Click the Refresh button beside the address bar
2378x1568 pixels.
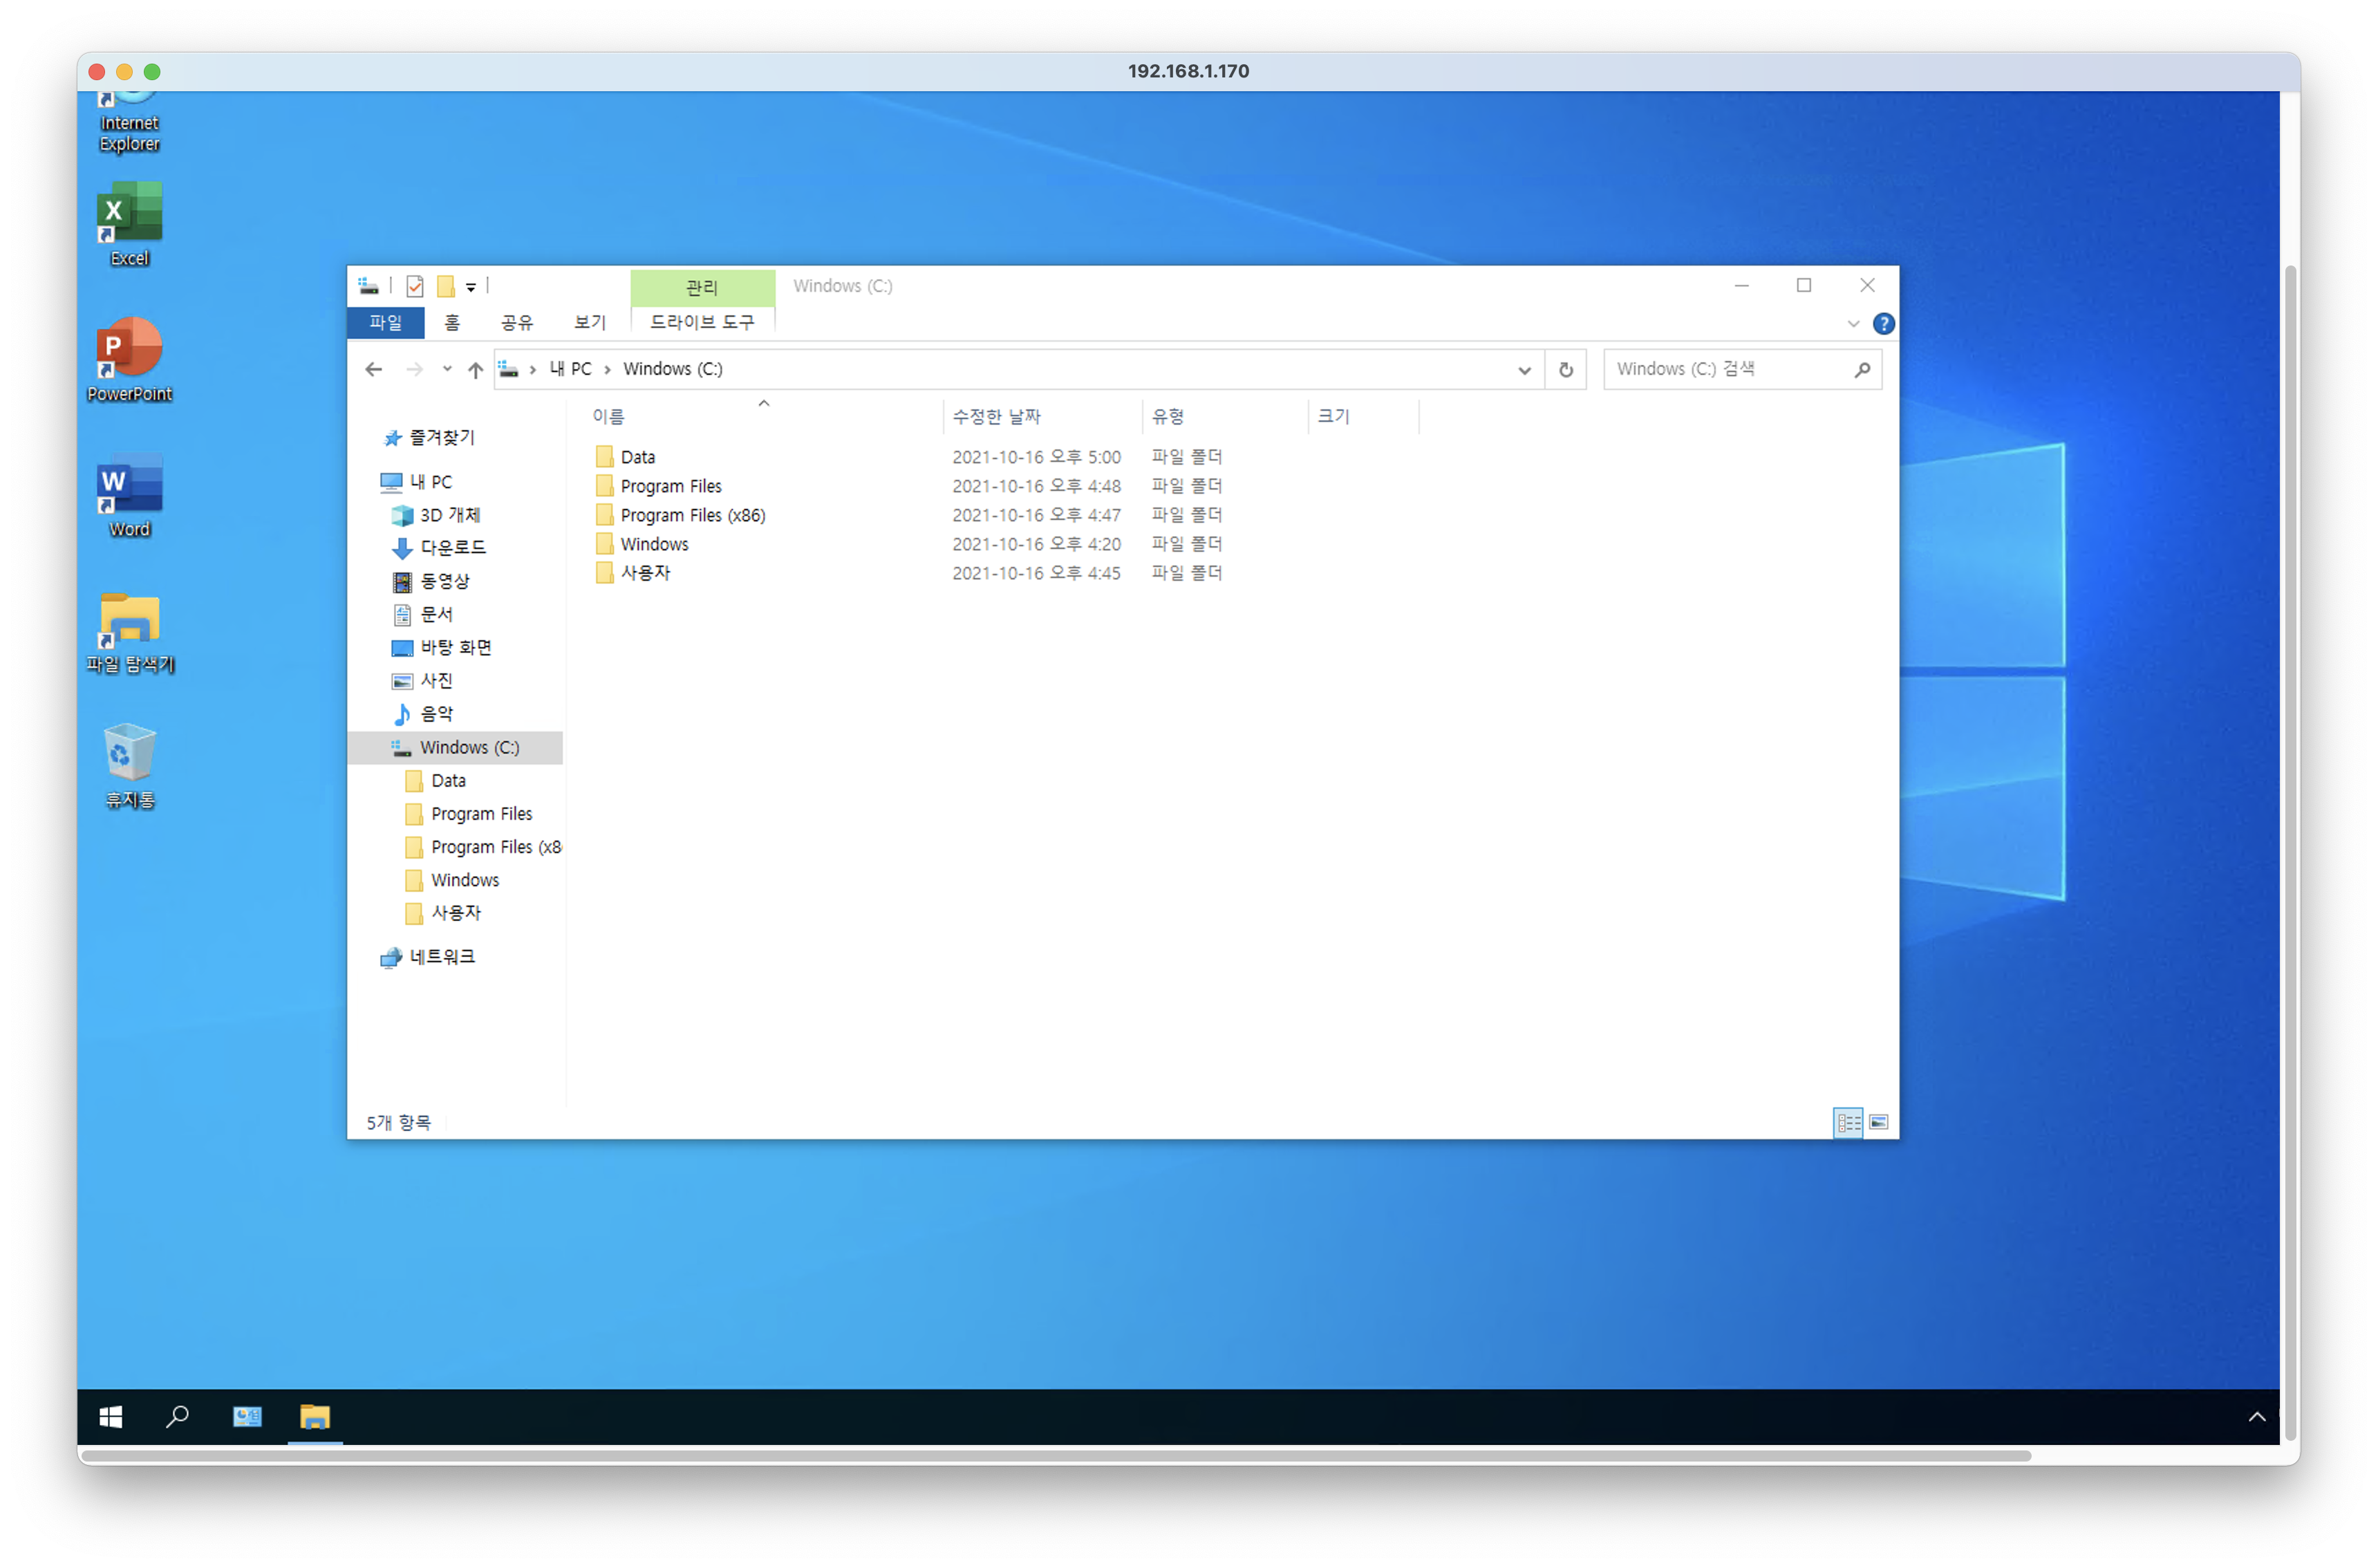(x=1565, y=370)
